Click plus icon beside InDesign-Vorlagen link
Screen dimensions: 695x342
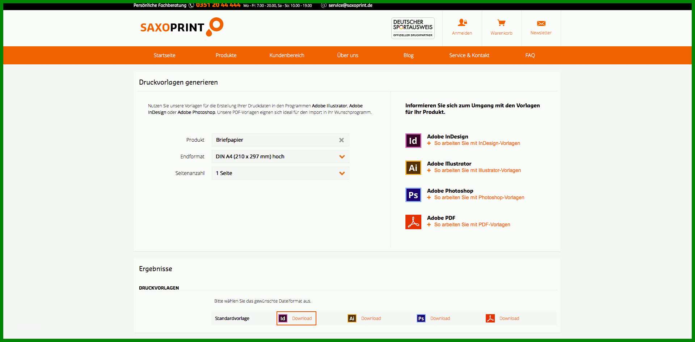tap(429, 144)
